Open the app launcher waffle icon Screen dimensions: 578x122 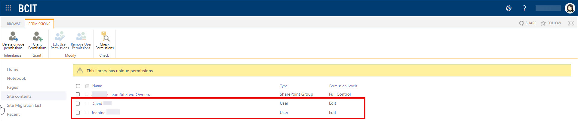click(8, 8)
